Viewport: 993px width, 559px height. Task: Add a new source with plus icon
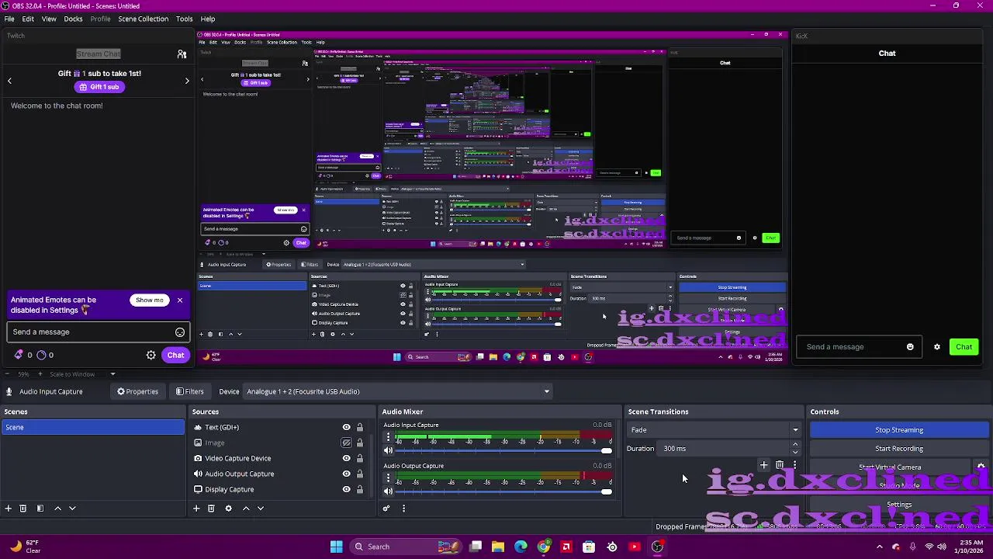(x=196, y=509)
